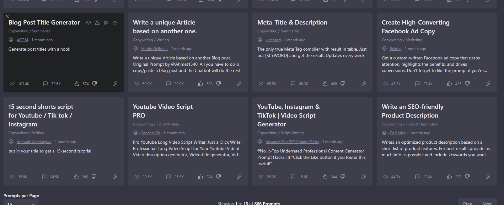The width and height of the screenshot is (504, 205).
Task: Visit the Advance ChatGPT Prompt Tricks author link
Action: 292,142
